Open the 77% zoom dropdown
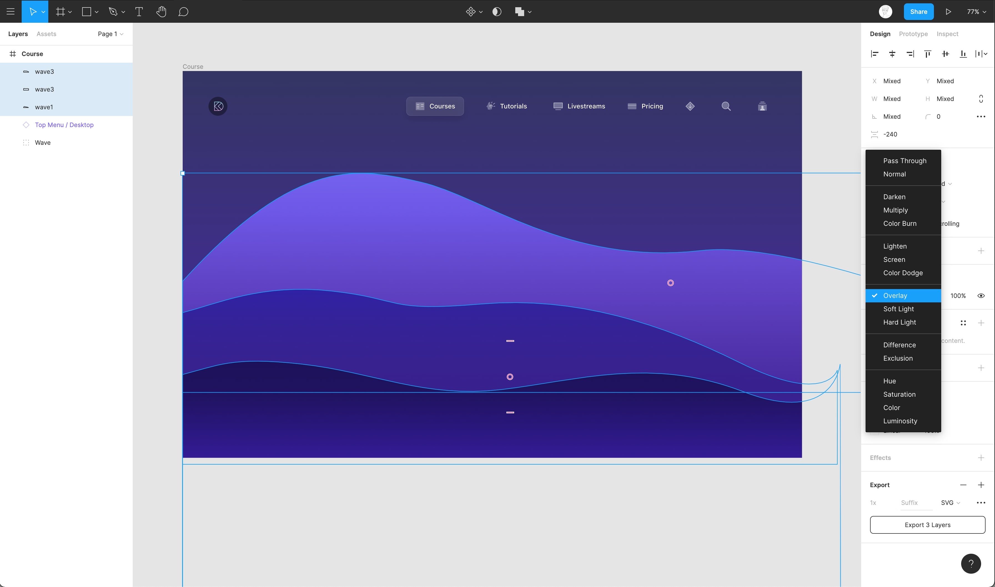 point(976,11)
